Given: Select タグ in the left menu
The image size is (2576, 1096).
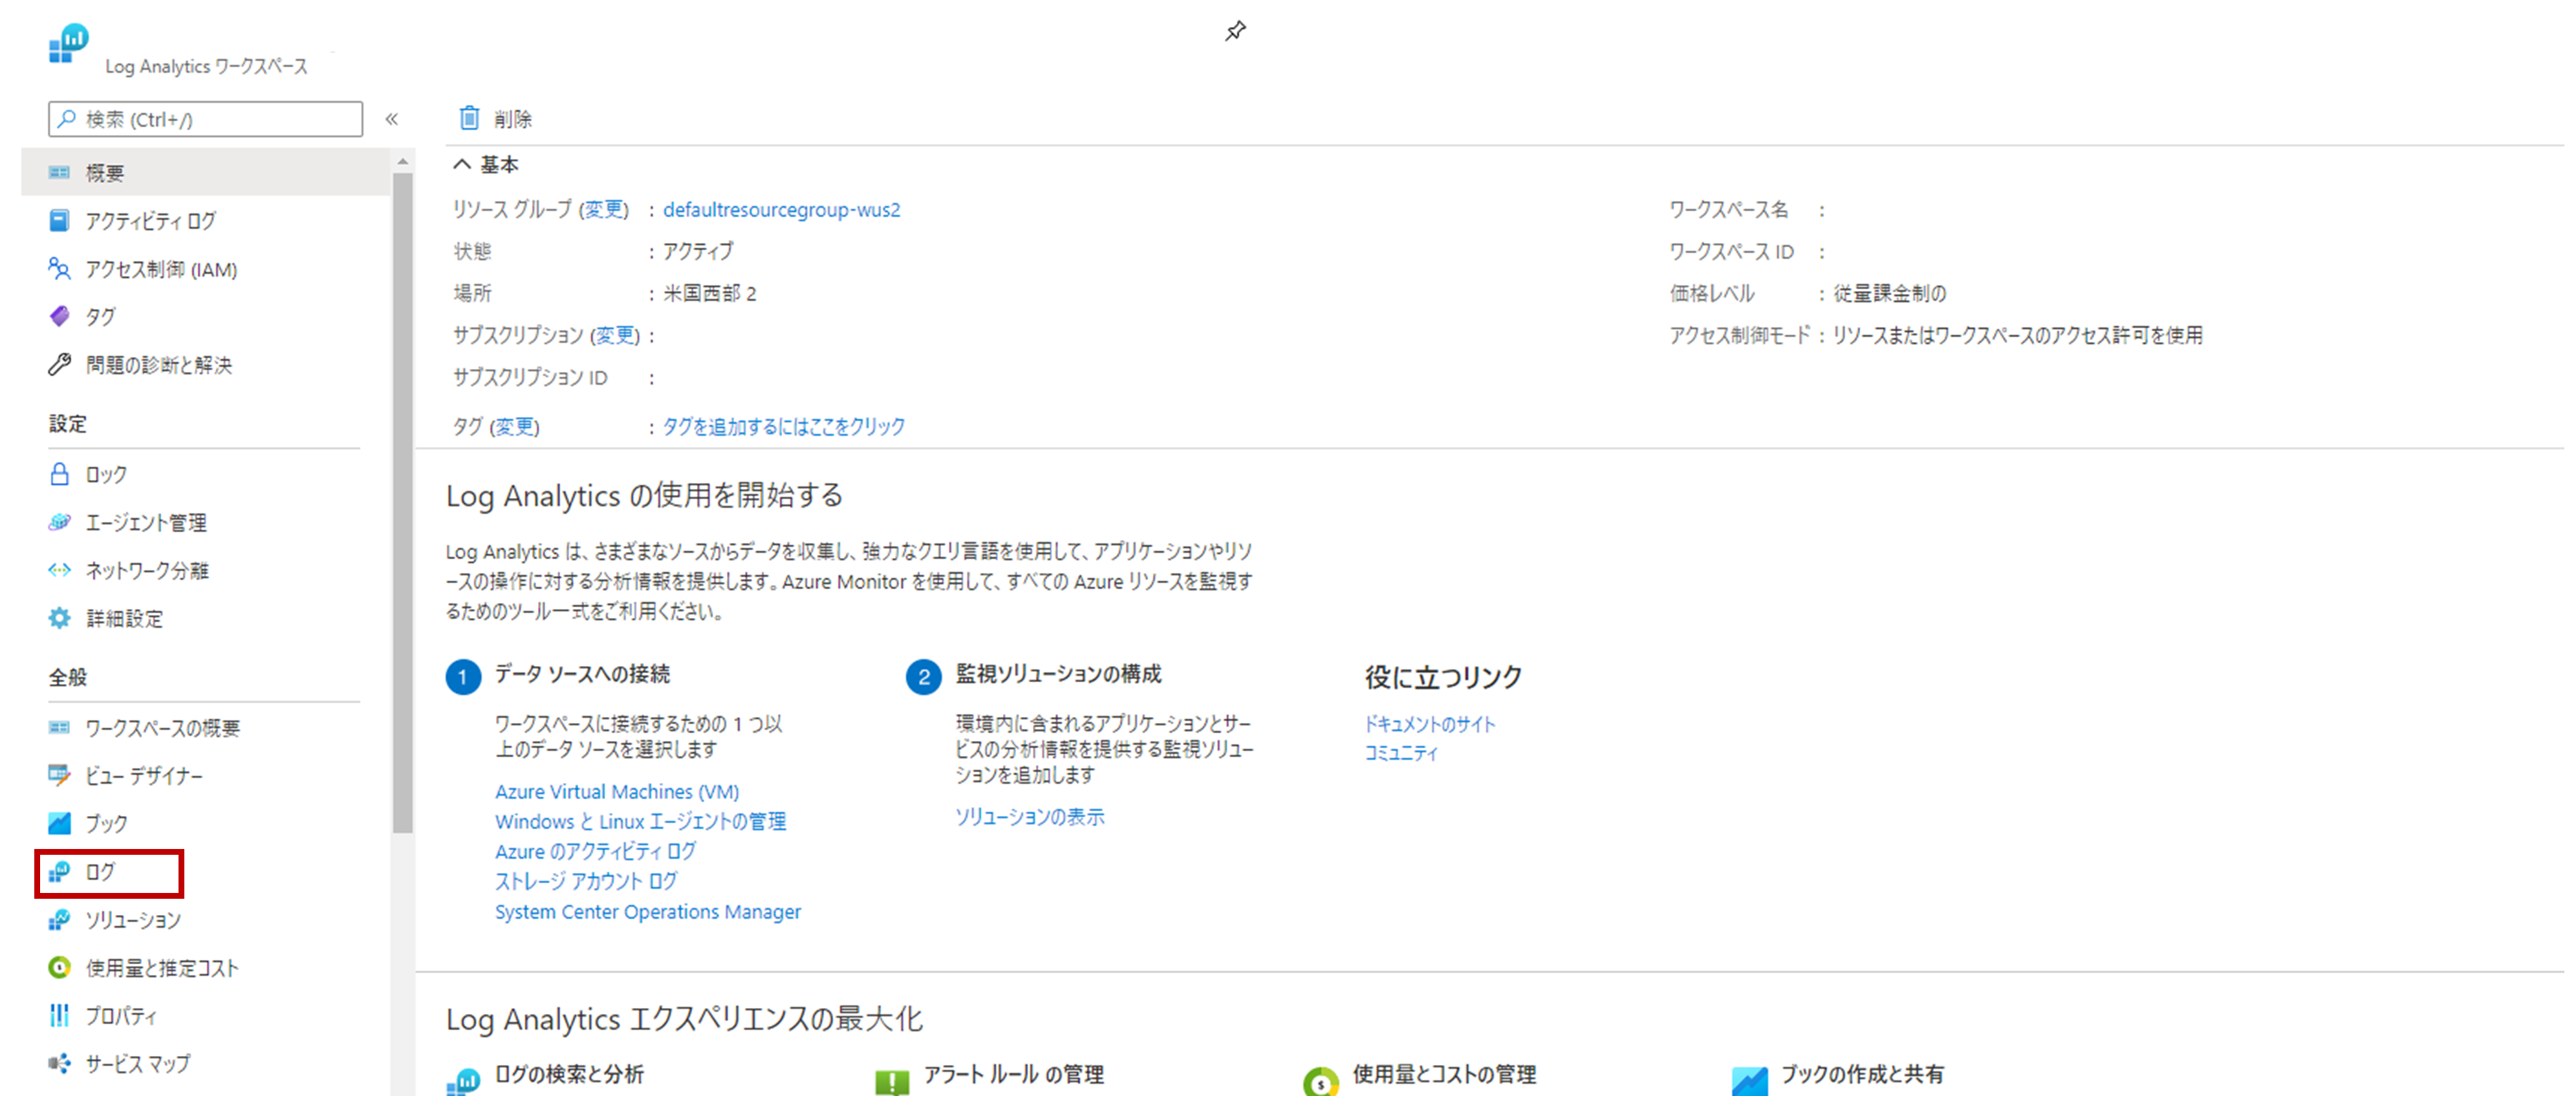Looking at the screenshot, I should coord(100,317).
